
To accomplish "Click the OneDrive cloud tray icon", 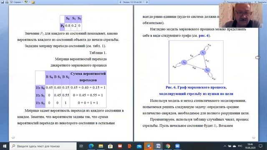I will (x=234, y=146).
